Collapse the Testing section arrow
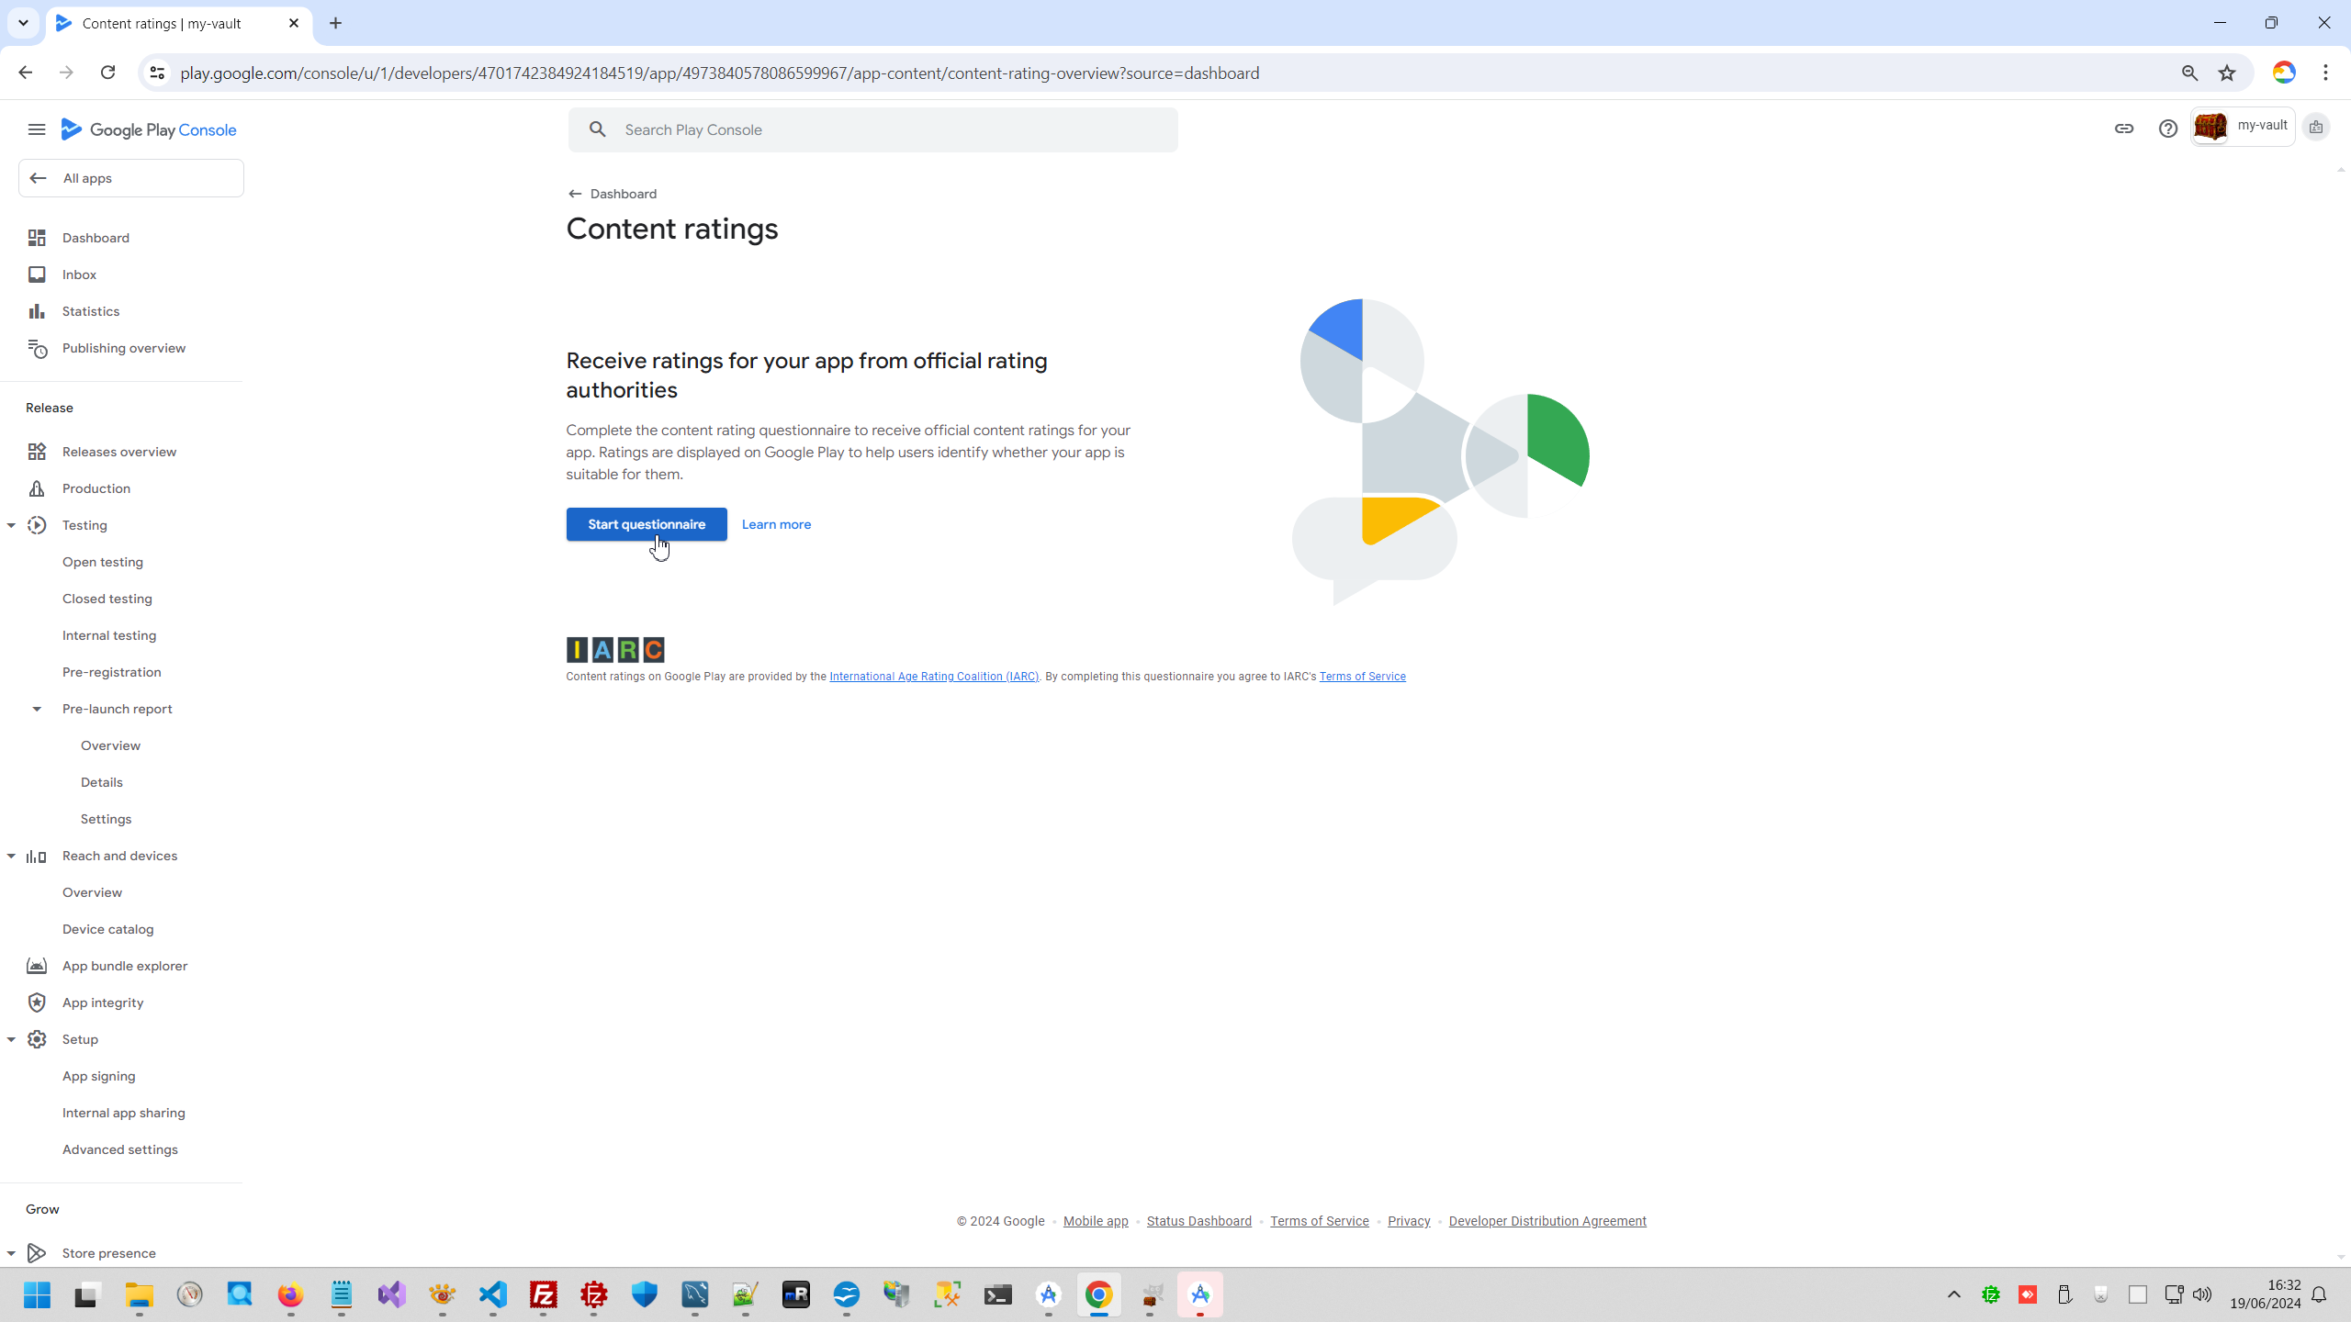 pyautogui.click(x=11, y=525)
